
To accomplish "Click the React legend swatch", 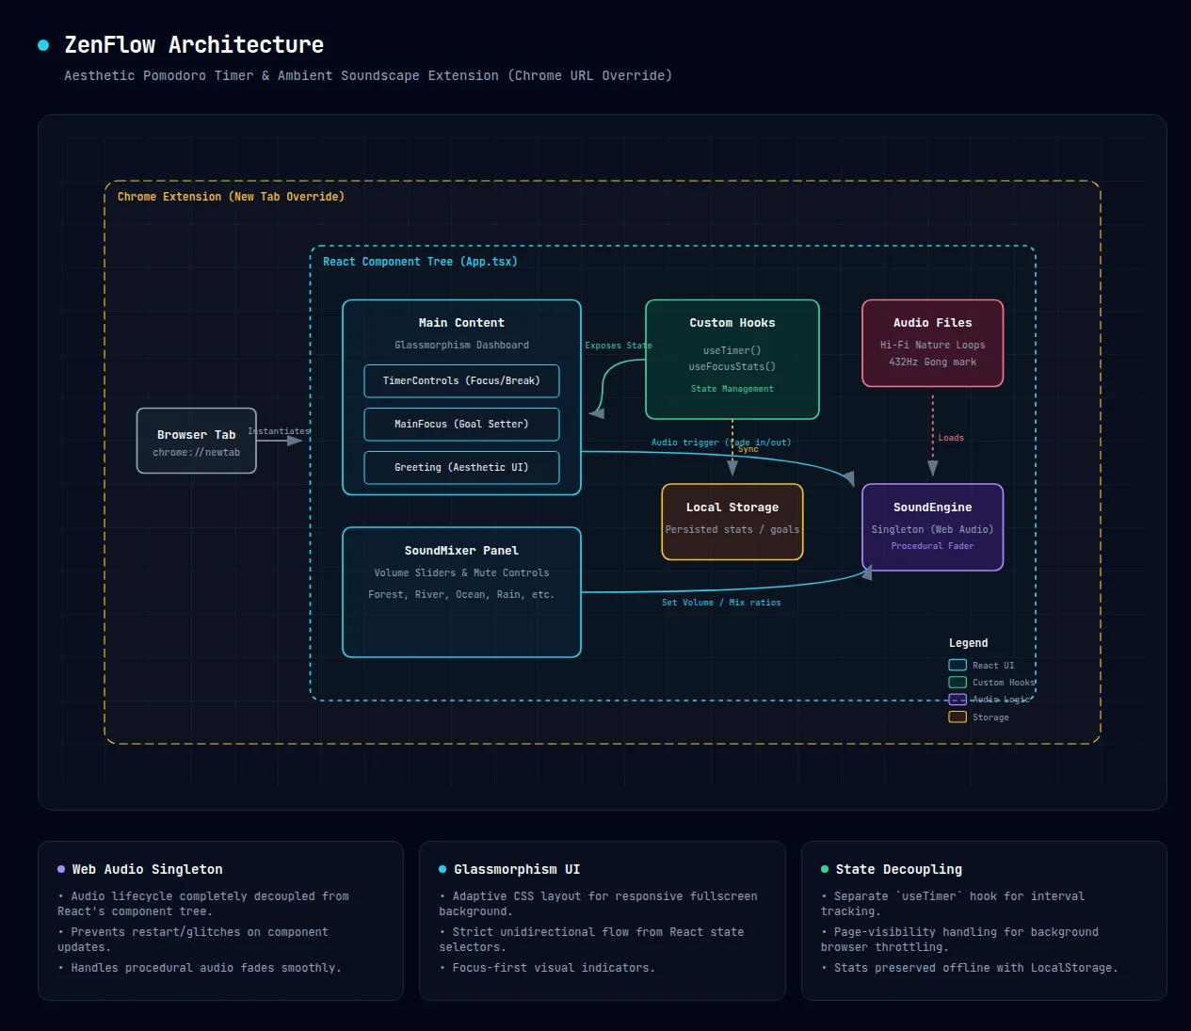I will tap(958, 665).
